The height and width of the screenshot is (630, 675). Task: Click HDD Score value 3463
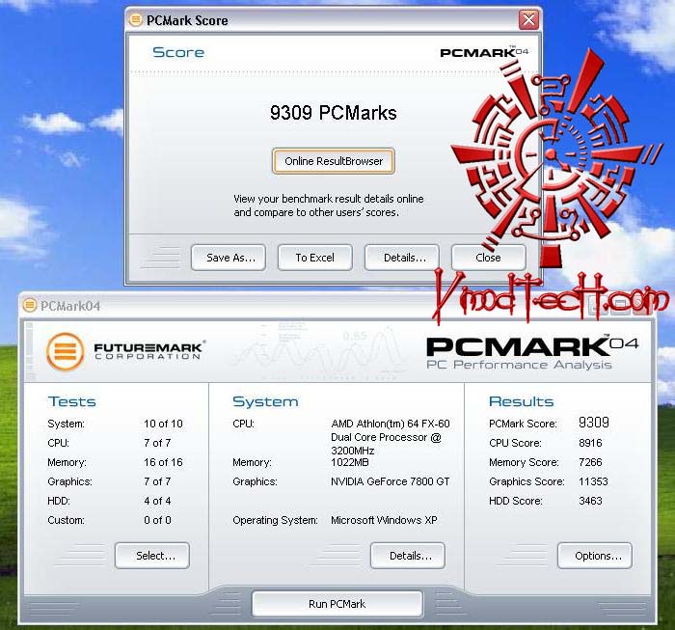coord(590,501)
